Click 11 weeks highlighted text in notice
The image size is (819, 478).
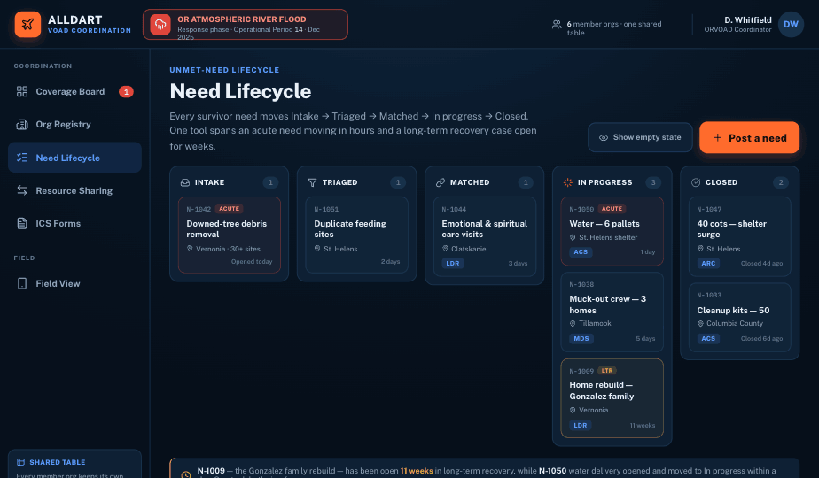click(x=417, y=471)
